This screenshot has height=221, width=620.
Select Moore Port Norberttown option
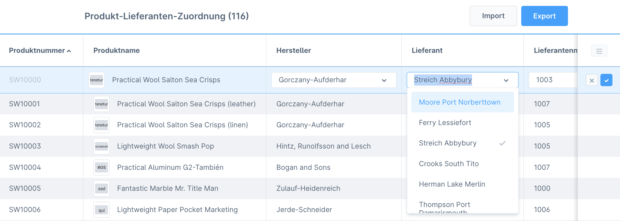pyautogui.click(x=459, y=102)
